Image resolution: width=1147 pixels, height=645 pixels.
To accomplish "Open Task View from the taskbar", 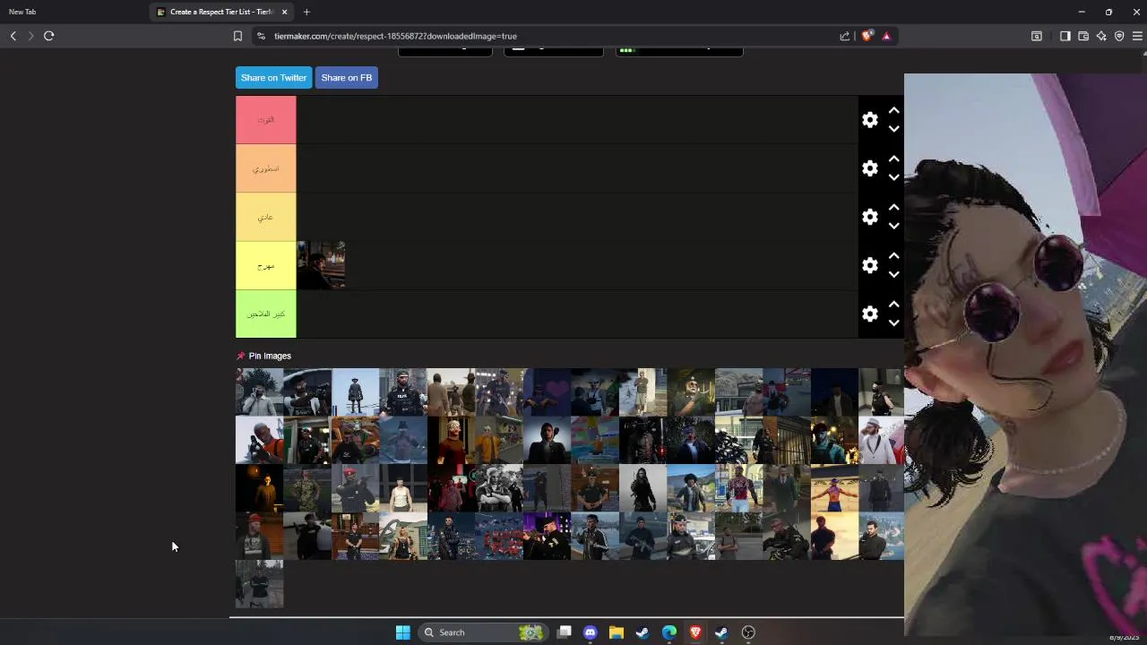I will (x=564, y=632).
